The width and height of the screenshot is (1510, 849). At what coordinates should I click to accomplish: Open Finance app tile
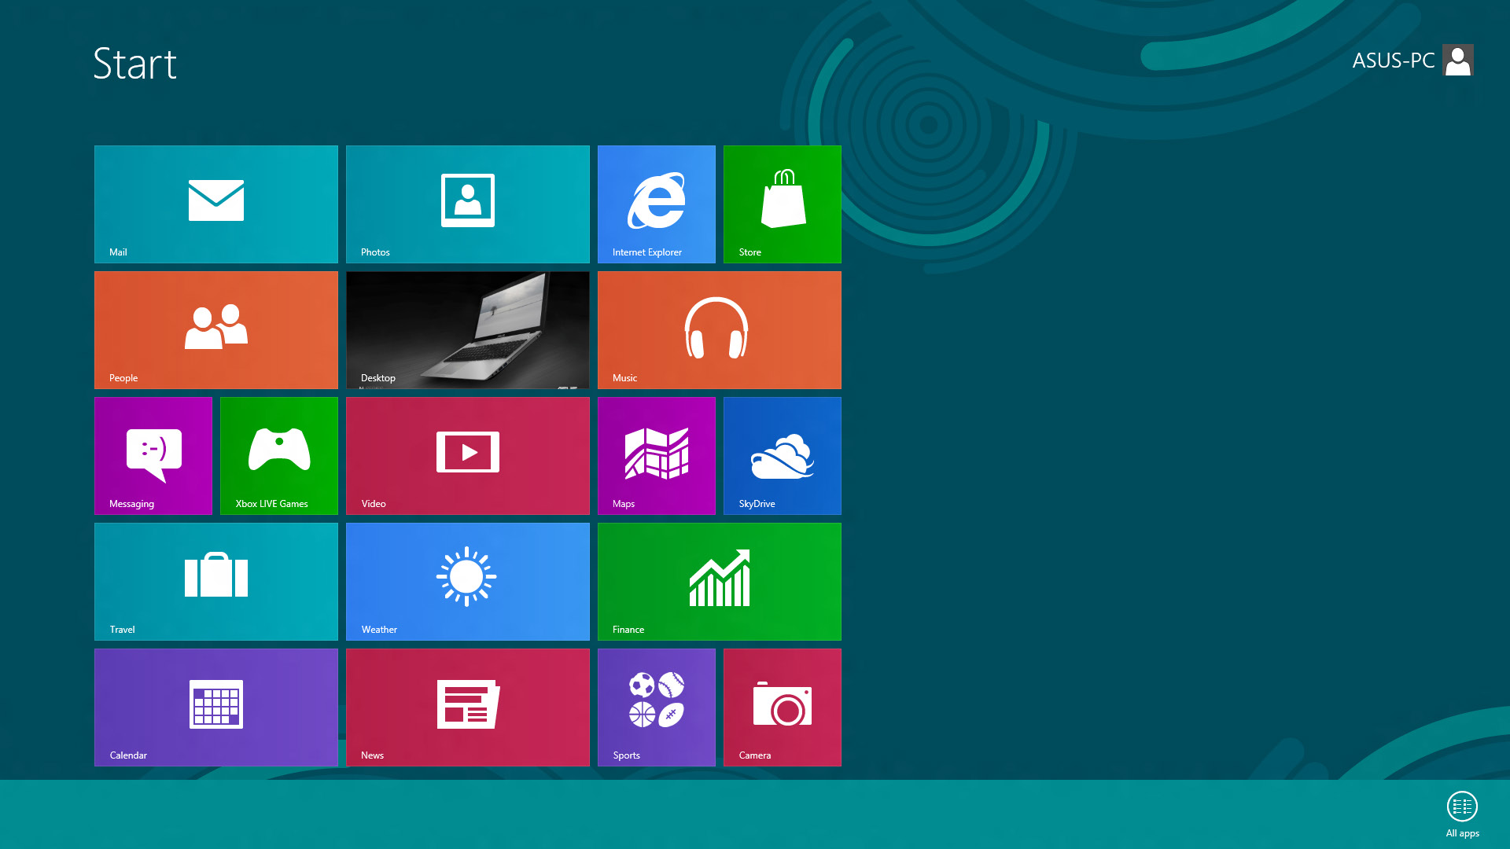(720, 582)
